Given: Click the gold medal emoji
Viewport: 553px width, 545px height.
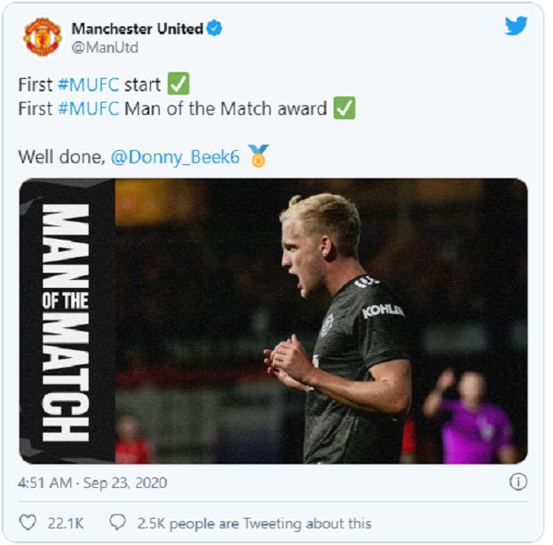Looking at the screenshot, I should pyautogui.click(x=258, y=157).
